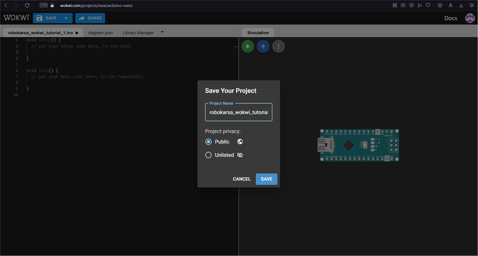Image resolution: width=478 pixels, height=256 pixels.
Task: Reload the browser page
Action: click(x=27, y=5)
